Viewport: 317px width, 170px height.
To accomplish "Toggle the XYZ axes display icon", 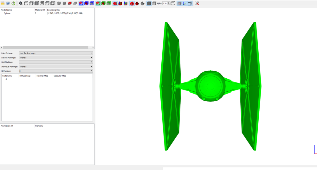I will coord(184,3).
